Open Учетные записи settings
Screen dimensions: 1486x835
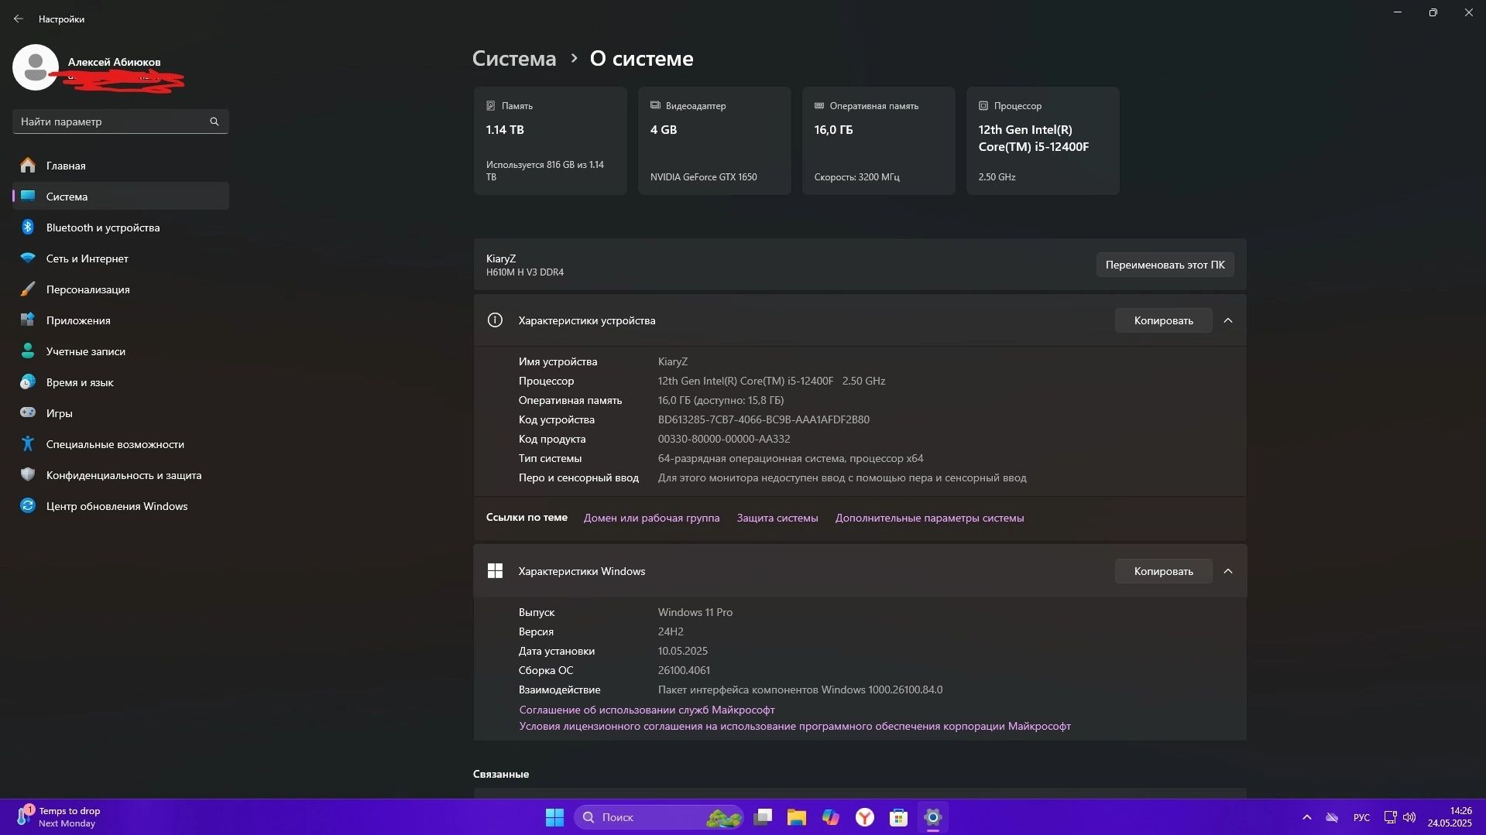pyautogui.click(x=120, y=351)
